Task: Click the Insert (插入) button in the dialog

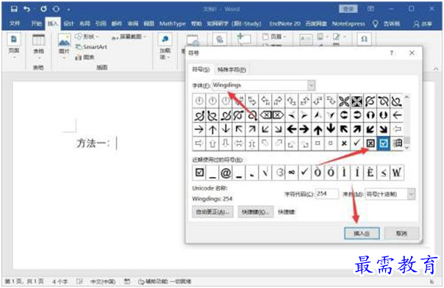Action: tap(362, 234)
